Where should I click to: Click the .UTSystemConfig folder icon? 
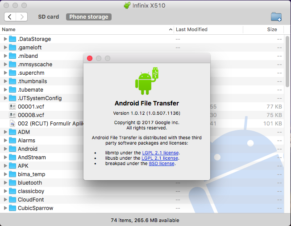click(x=12, y=98)
